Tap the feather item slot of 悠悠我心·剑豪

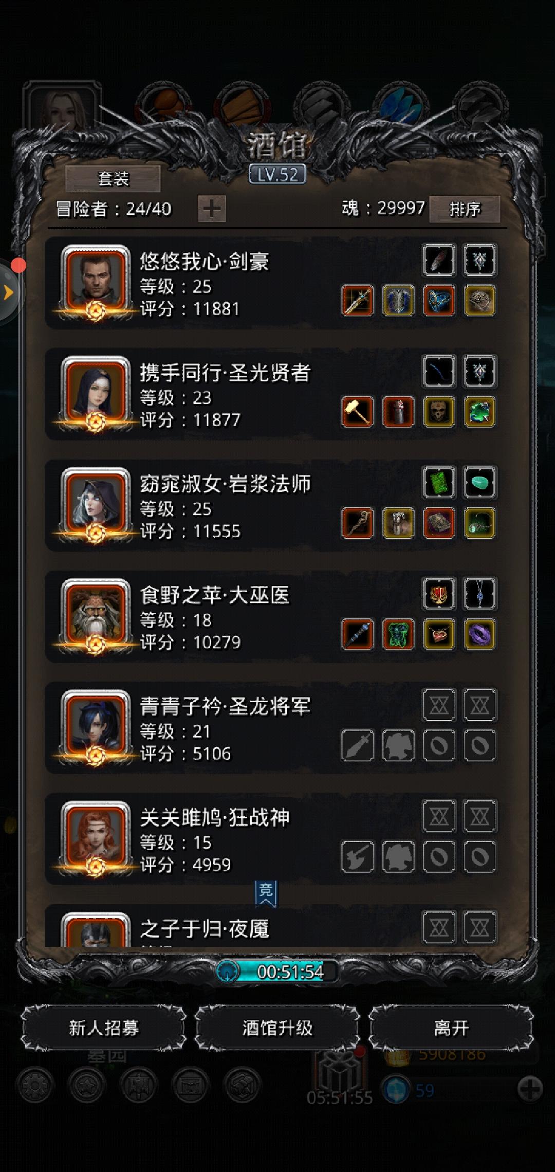click(439, 260)
